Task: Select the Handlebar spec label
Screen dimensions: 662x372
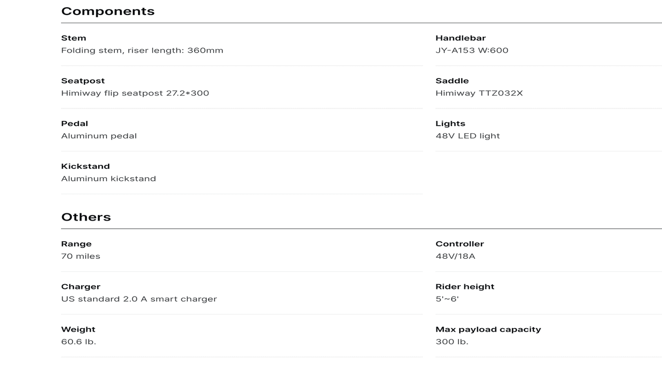Action: click(460, 38)
